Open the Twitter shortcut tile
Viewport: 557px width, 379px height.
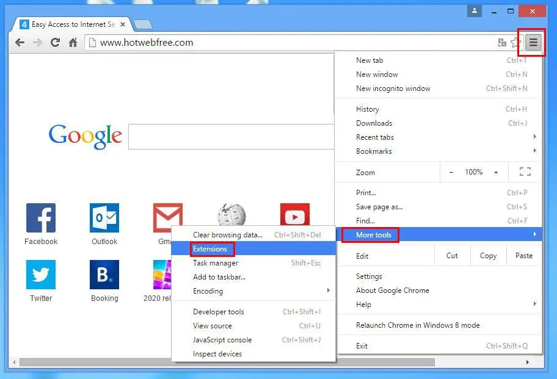(41, 281)
